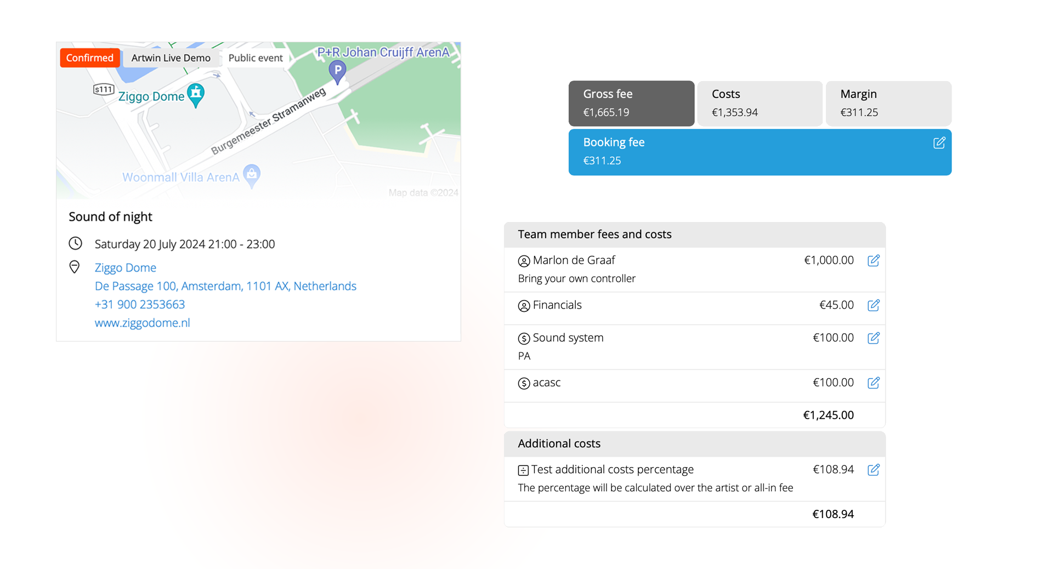Edit Marlon de Graaf fee
The height and width of the screenshot is (569, 1042).
click(x=874, y=260)
